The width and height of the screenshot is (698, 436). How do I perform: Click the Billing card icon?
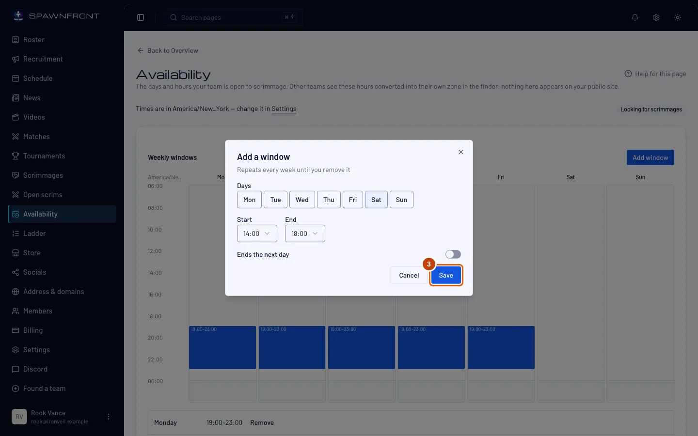(16, 330)
